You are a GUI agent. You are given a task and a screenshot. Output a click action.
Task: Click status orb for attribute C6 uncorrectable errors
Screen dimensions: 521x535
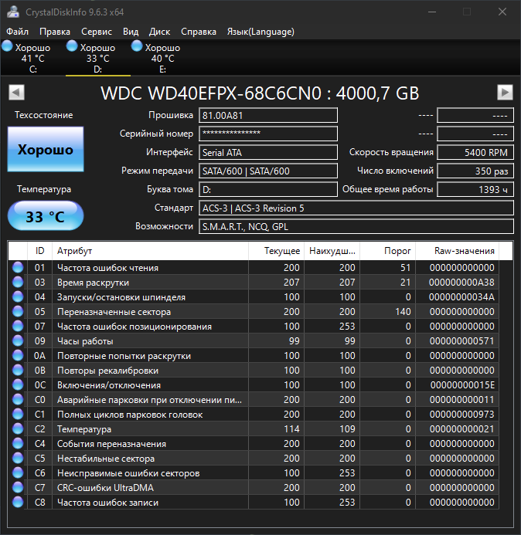click(18, 473)
